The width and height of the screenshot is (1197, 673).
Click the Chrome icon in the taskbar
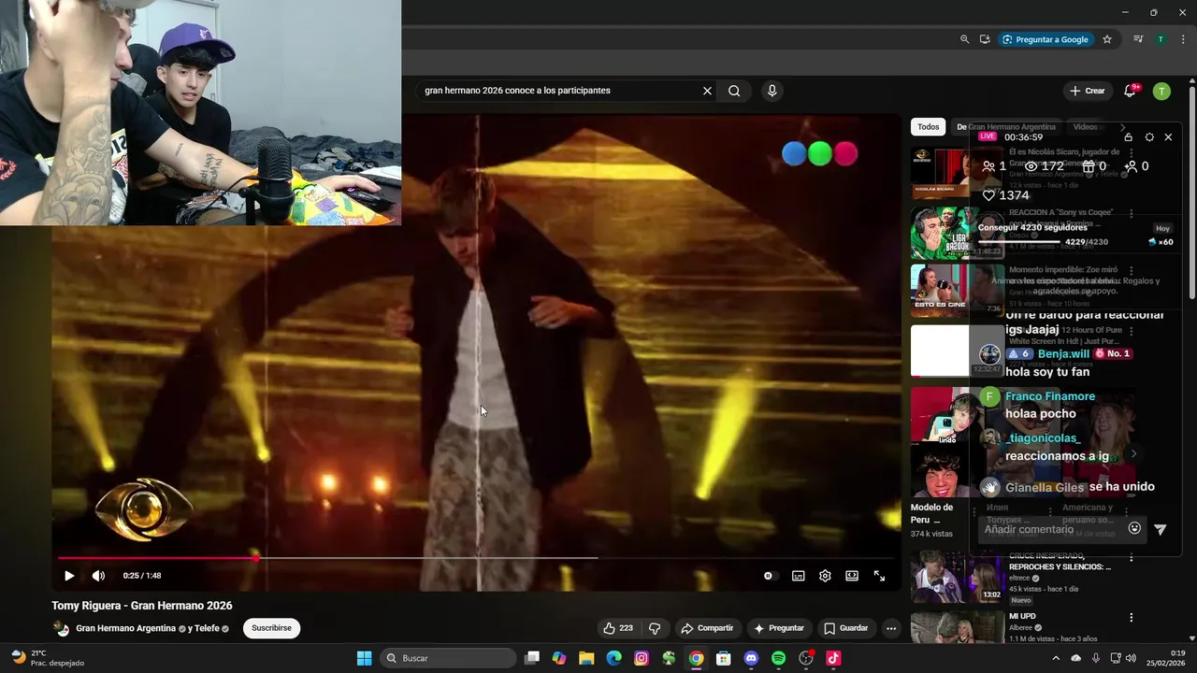(x=697, y=658)
